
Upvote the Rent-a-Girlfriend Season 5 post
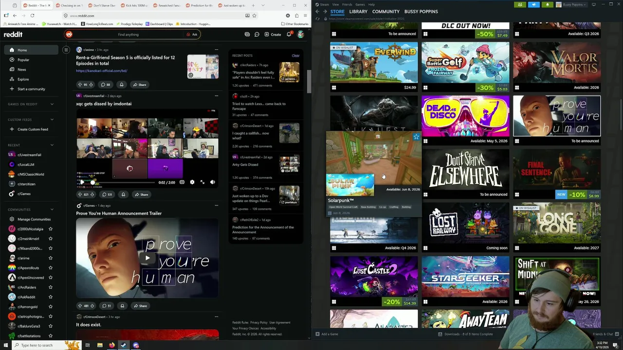(80, 85)
